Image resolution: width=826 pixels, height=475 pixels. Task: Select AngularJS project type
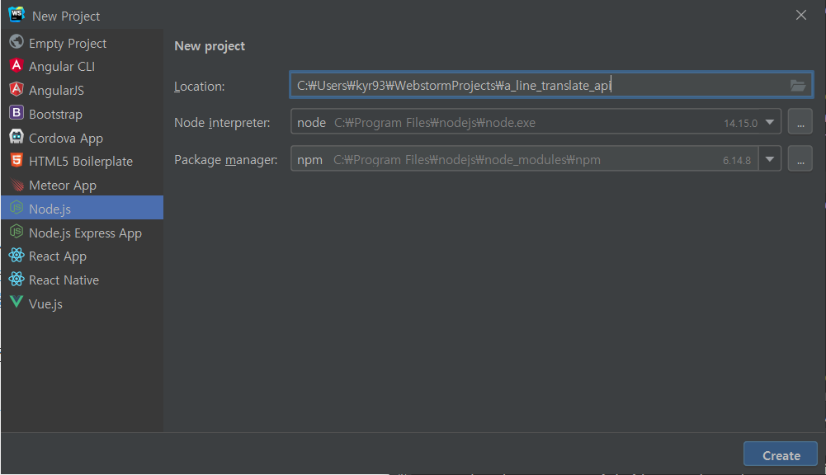tap(83, 91)
